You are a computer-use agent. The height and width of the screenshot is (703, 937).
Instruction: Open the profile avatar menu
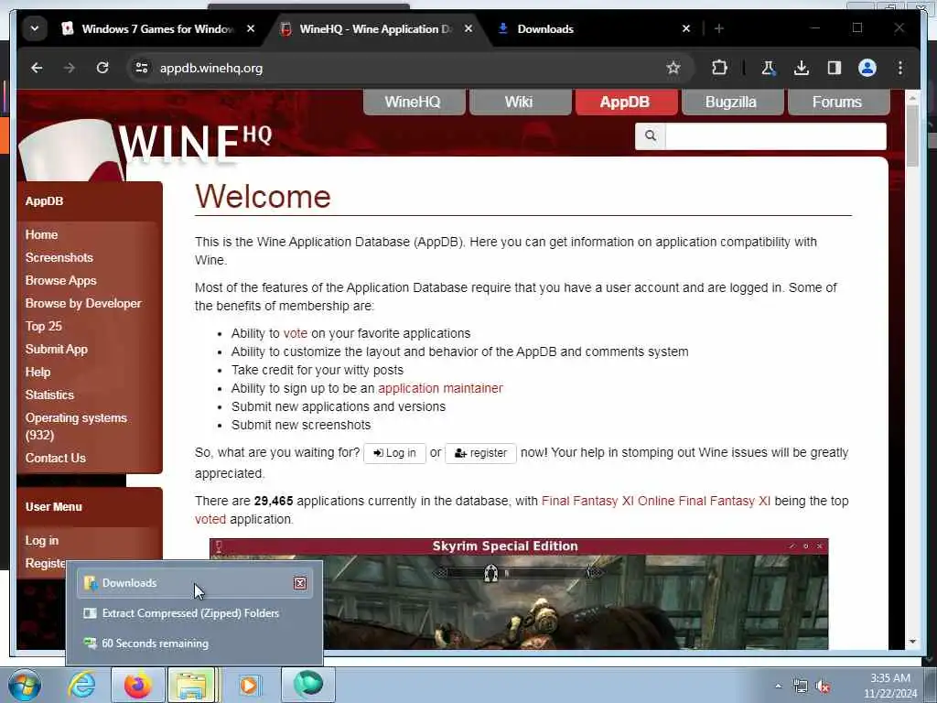tap(867, 68)
